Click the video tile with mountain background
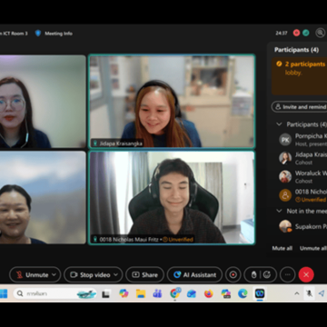The image size is (327, 327). click(43, 198)
